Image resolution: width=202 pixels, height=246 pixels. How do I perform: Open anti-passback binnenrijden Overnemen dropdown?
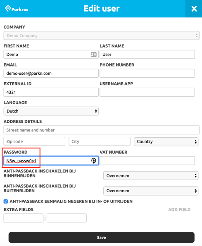[x=151, y=176]
